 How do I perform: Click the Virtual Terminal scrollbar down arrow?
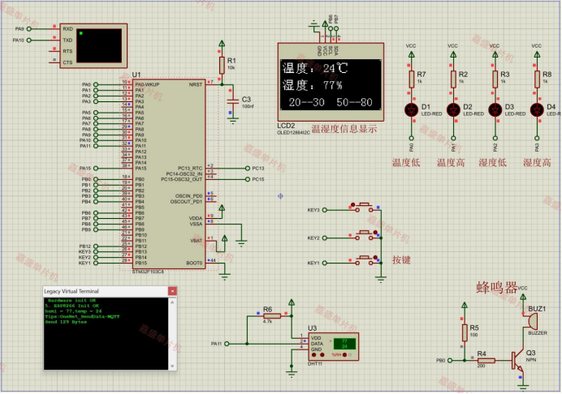pos(172,366)
